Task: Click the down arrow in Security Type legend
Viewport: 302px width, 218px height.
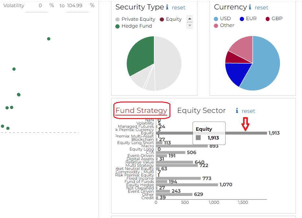Action: [190, 26]
